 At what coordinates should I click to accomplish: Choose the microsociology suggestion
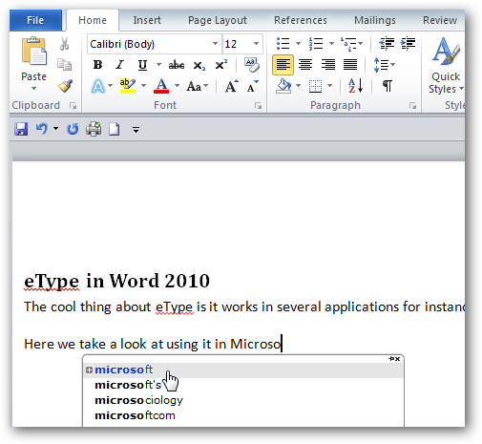138,400
